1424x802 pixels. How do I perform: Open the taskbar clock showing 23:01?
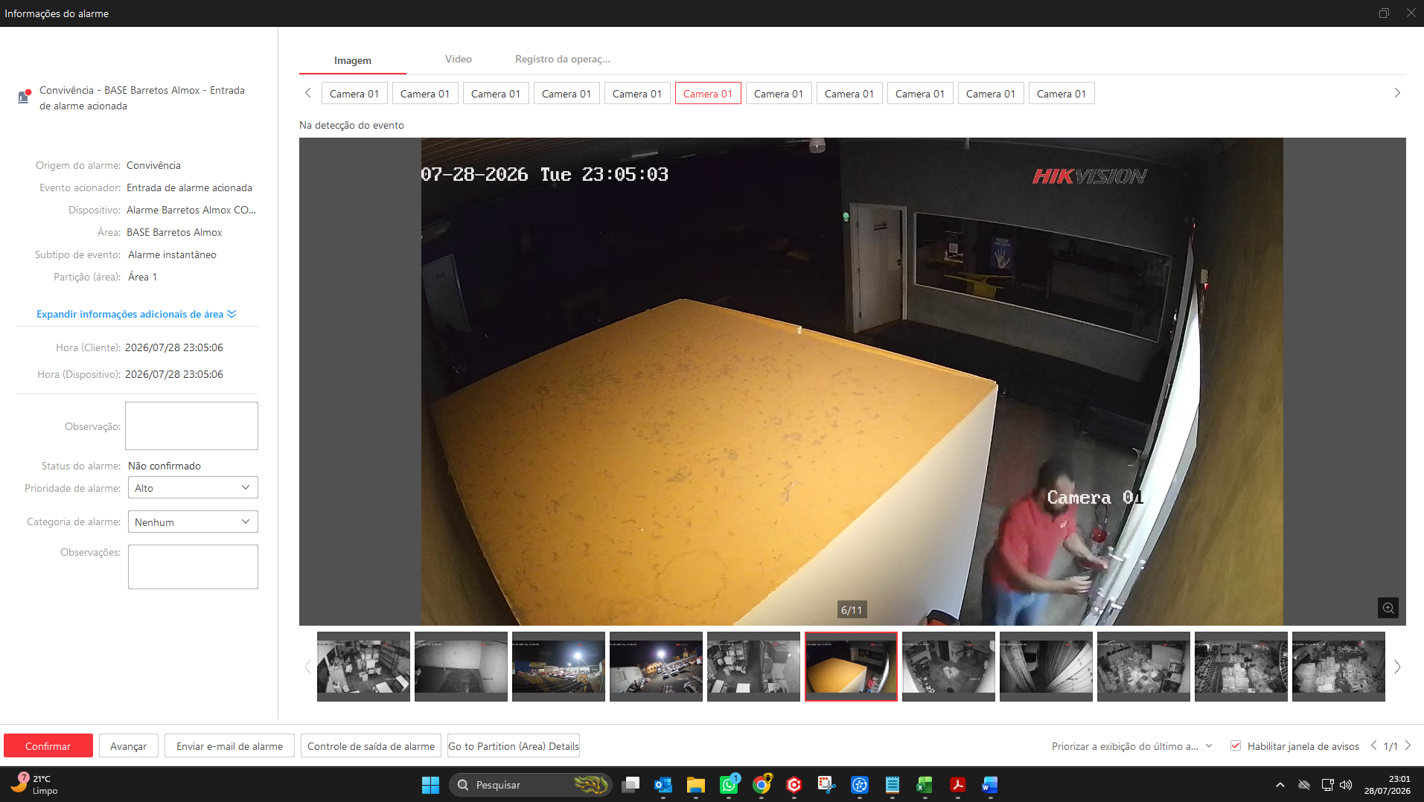click(x=1388, y=785)
